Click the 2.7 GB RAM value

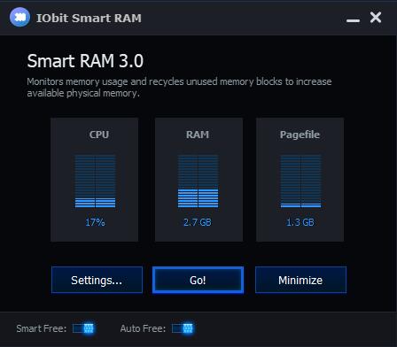pos(198,222)
